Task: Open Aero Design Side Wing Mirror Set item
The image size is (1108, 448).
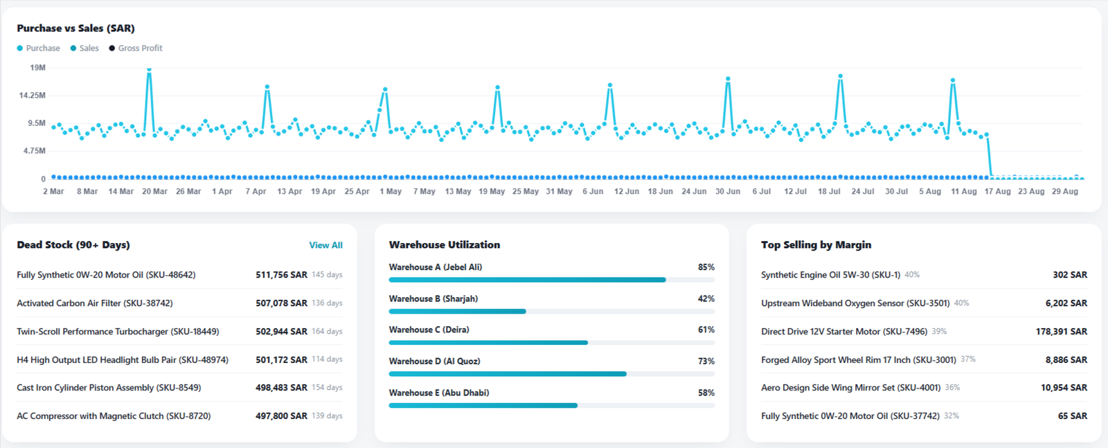Action: (924, 388)
